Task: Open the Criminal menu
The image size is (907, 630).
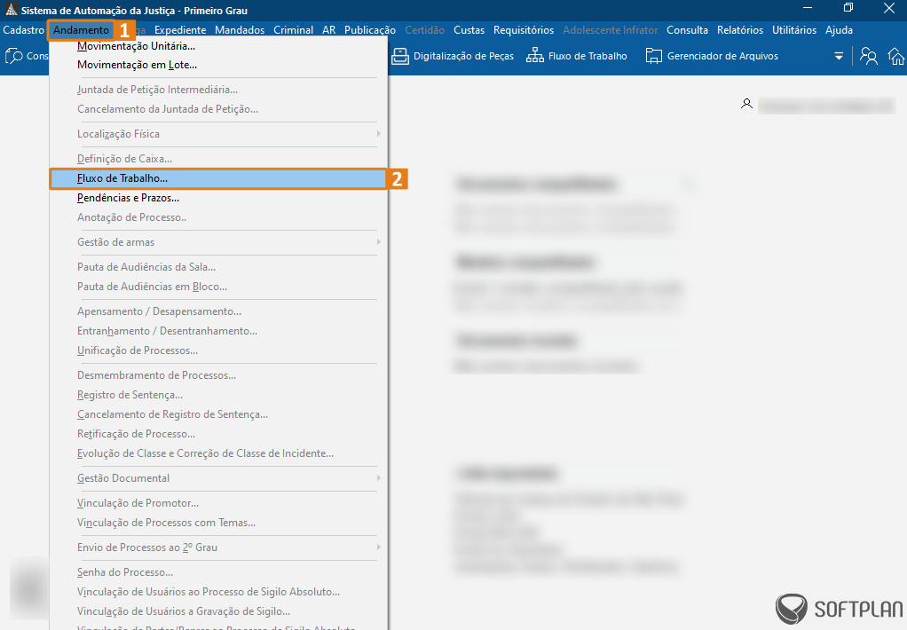Action: coord(293,30)
